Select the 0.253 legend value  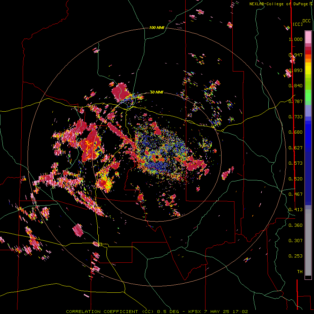[x=296, y=256]
